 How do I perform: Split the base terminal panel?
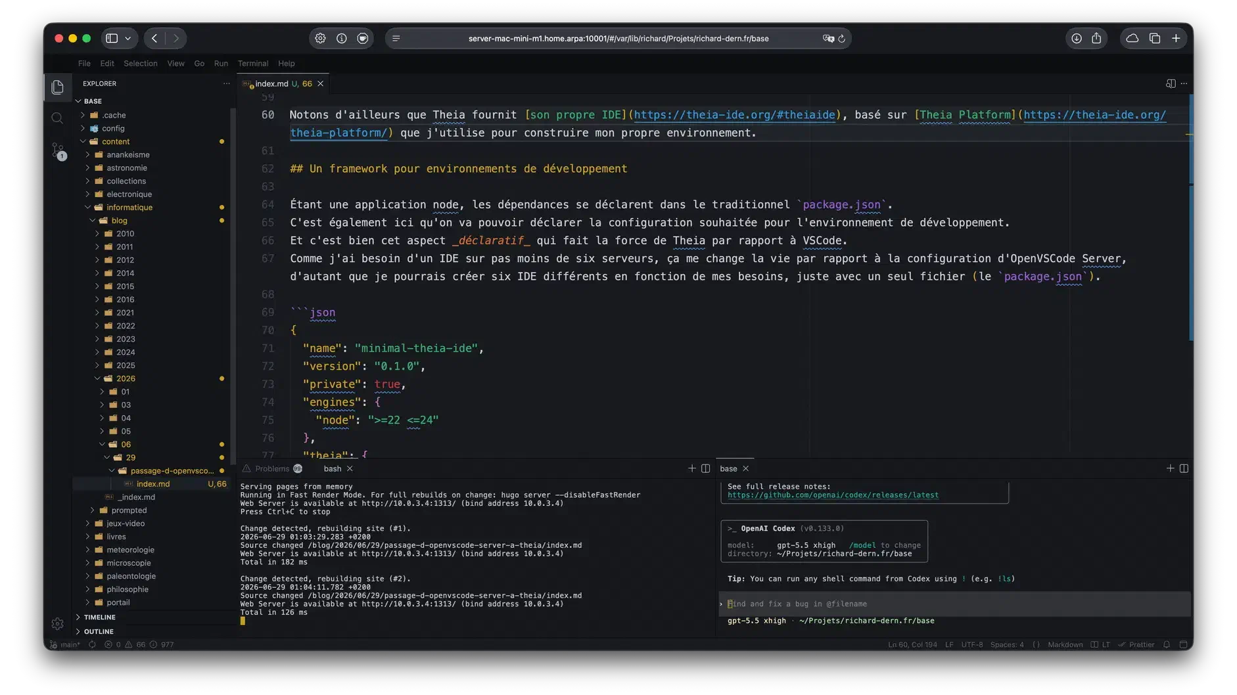[1184, 468]
